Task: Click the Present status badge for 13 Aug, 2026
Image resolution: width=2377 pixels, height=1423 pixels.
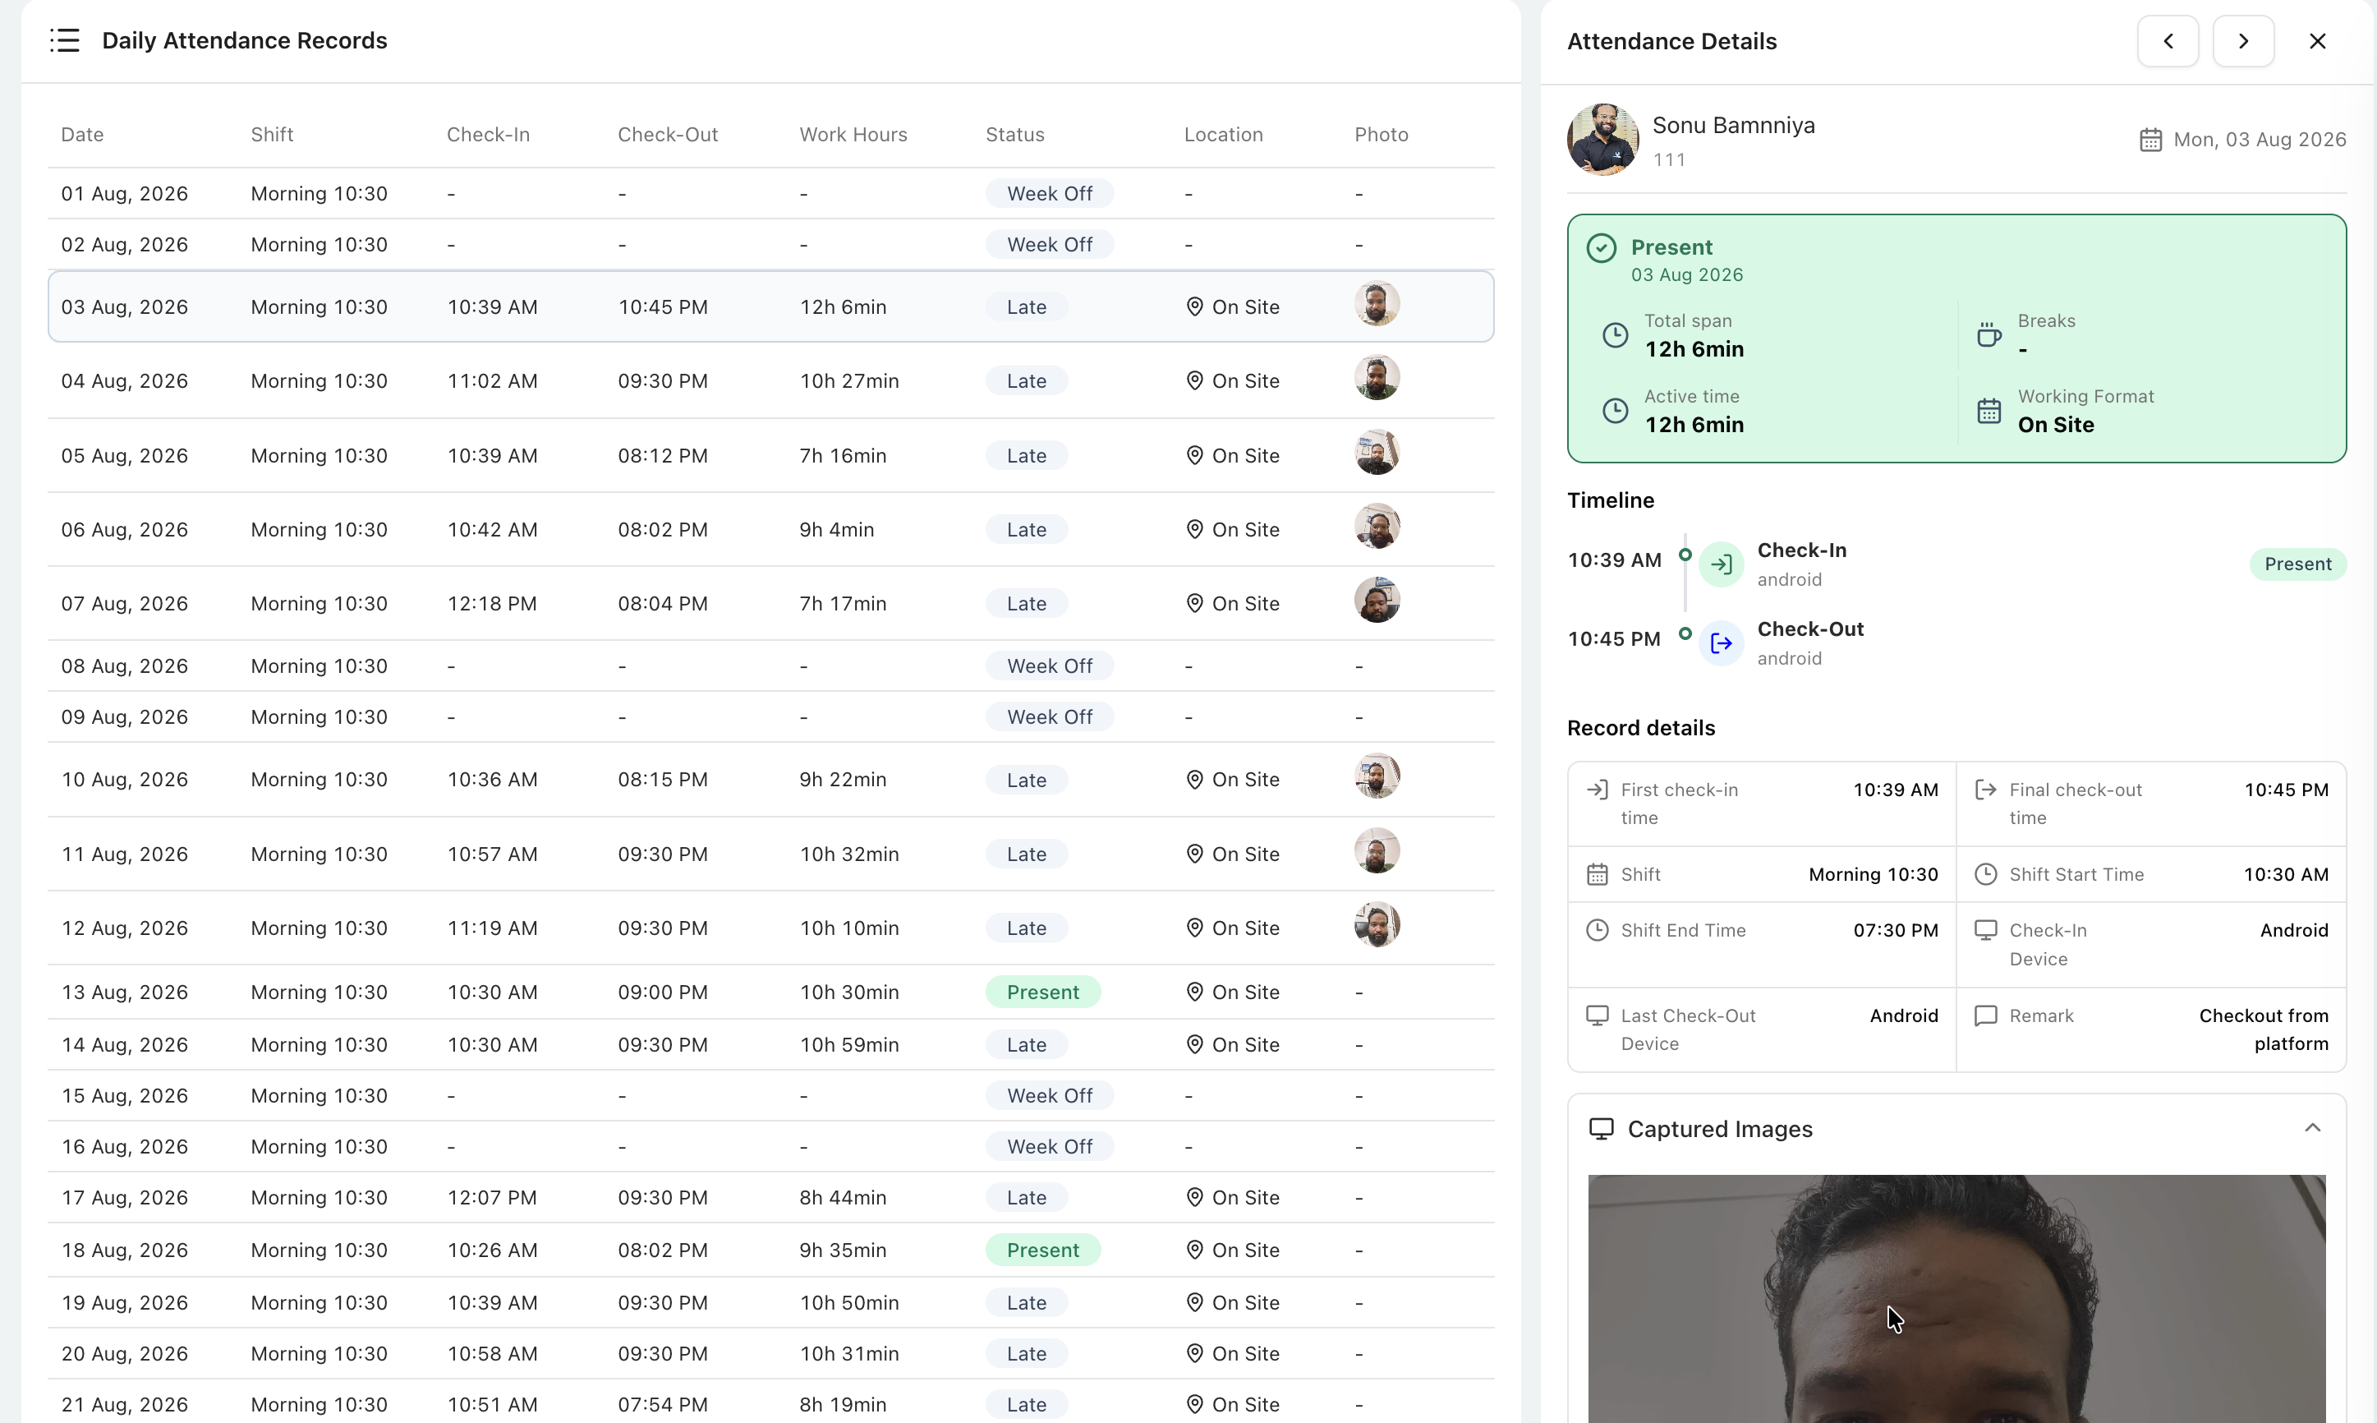Action: (1043, 992)
